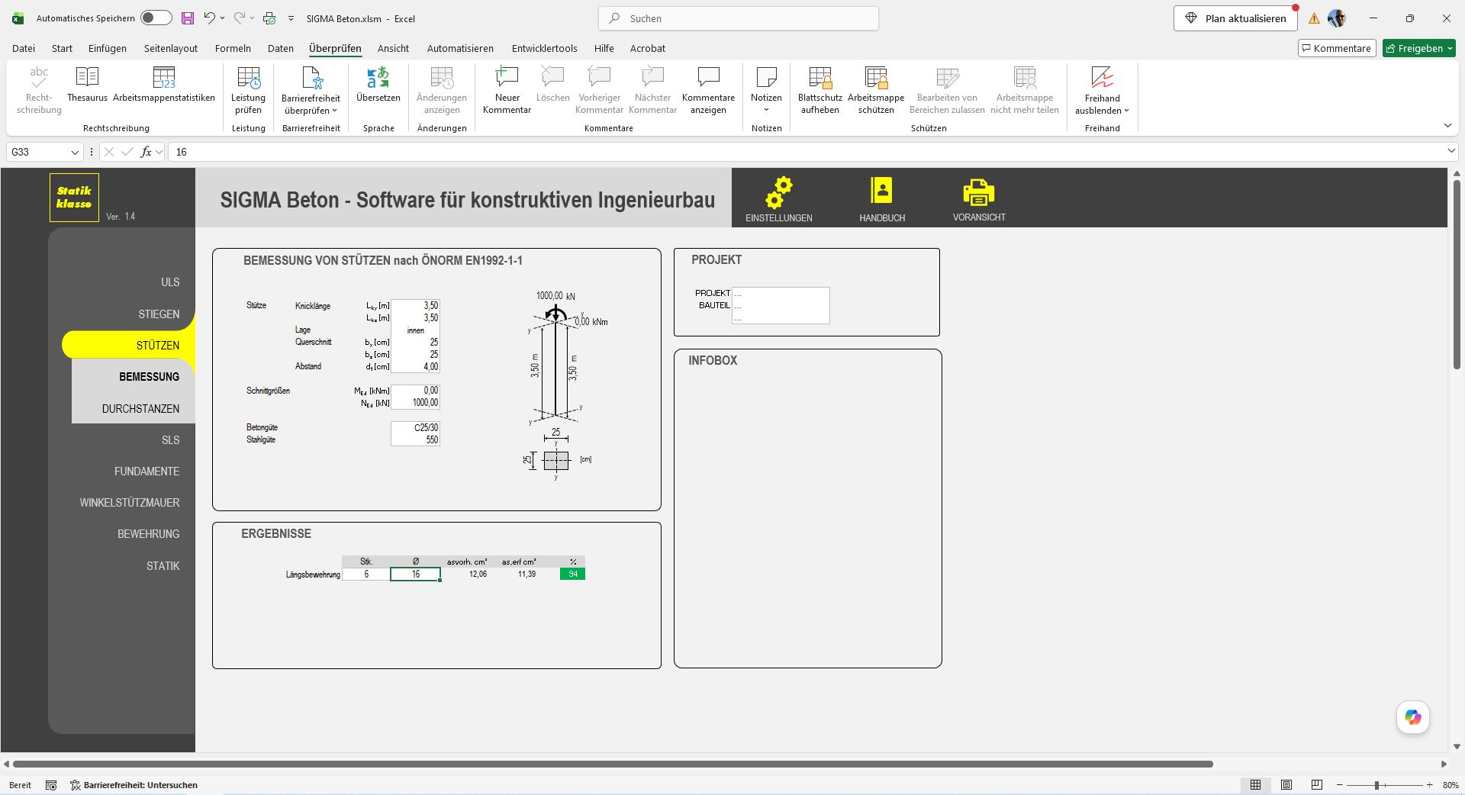Screen dimensions: 1465x795
Task: Click the macro recording icon in status bar
Action: (x=51, y=785)
